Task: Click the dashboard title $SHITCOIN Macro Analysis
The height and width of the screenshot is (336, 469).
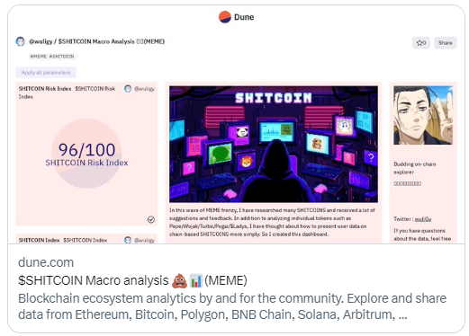Action: (112, 41)
